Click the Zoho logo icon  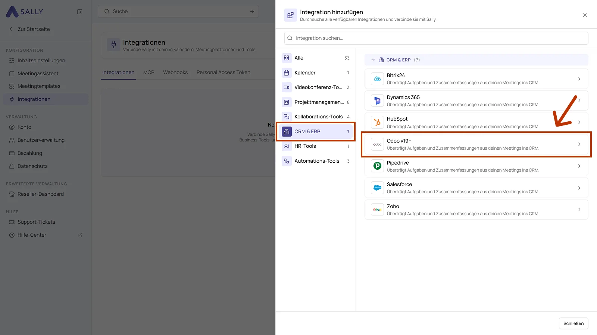pos(377,210)
